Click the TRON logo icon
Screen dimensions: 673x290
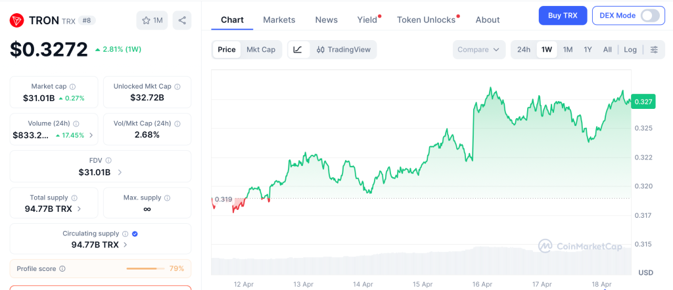coord(17,20)
